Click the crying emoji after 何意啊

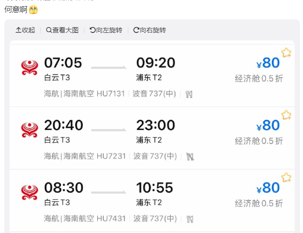33,9
